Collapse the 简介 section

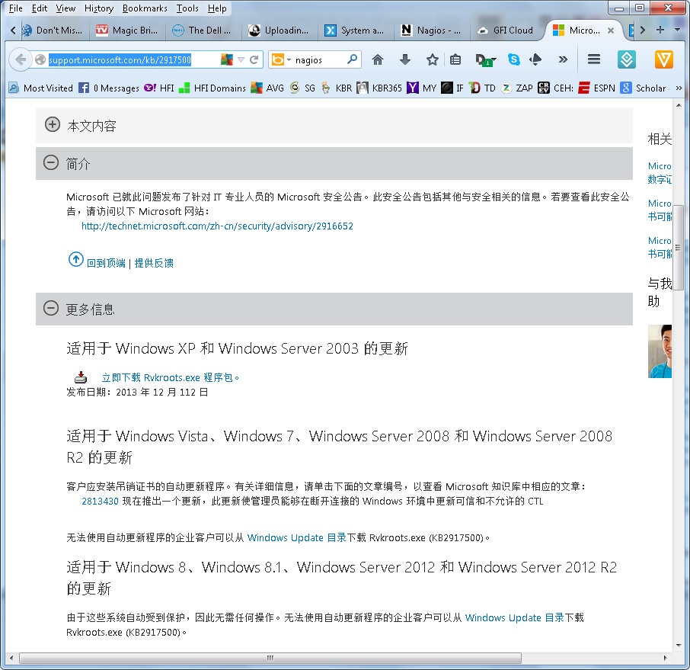pos(51,163)
